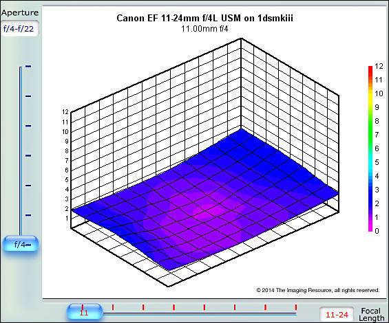Viewport: 389px width, 323px height.
Task: Click the third aperture tick from the top
Action: [28, 126]
